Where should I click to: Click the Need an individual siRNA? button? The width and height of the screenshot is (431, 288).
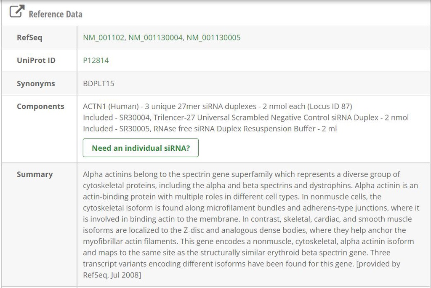click(x=141, y=148)
